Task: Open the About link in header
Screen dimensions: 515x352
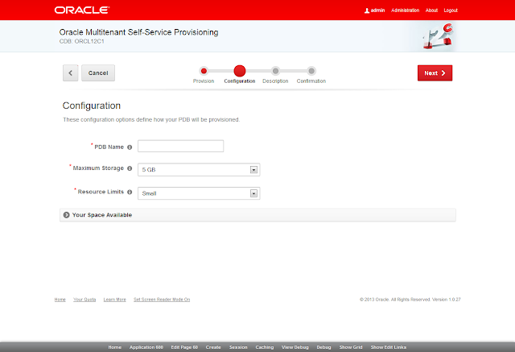Action: coord(431,10)
